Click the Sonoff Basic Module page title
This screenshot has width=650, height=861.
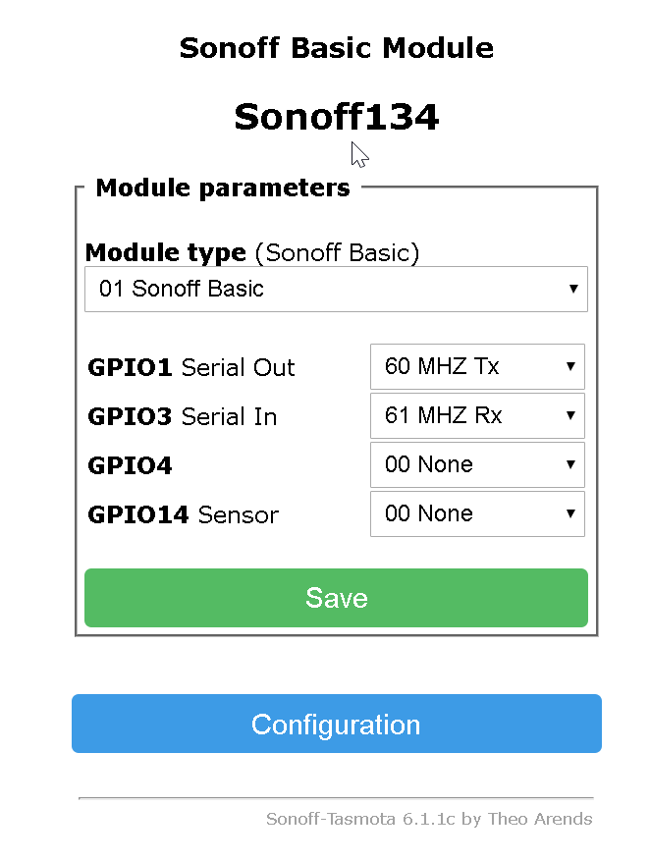pos(336,47)
